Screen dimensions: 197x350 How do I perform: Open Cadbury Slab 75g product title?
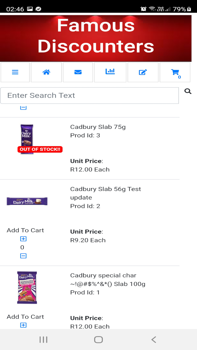[98, 127]
